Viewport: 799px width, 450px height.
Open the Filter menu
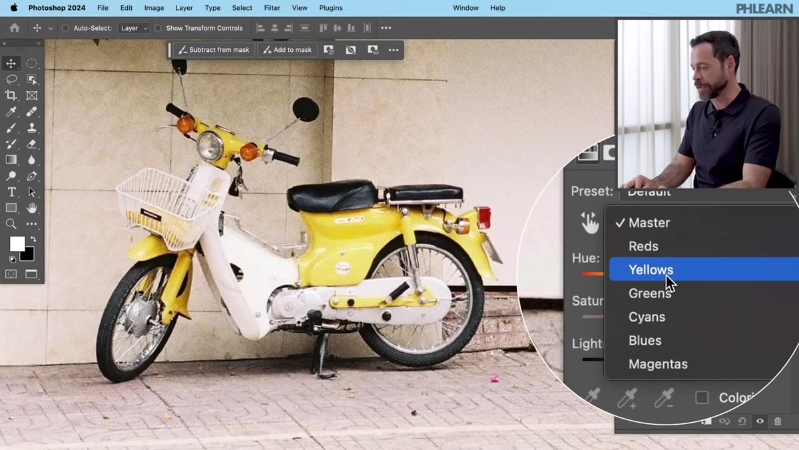[x=272, y=8]
